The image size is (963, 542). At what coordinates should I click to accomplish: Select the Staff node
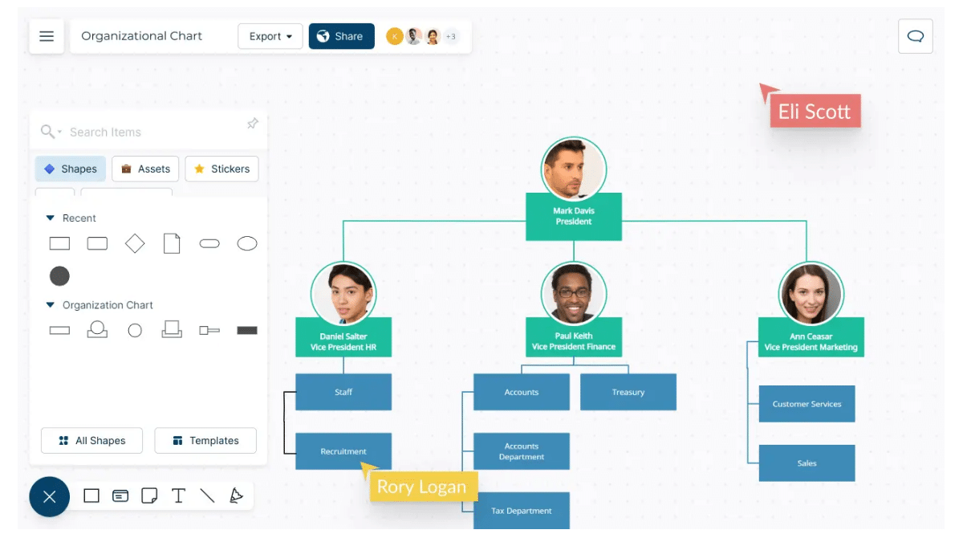coord(343,392)
